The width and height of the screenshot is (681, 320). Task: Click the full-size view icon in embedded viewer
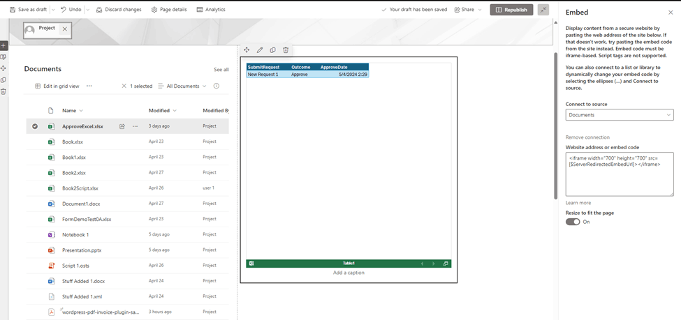click(445, 264)
